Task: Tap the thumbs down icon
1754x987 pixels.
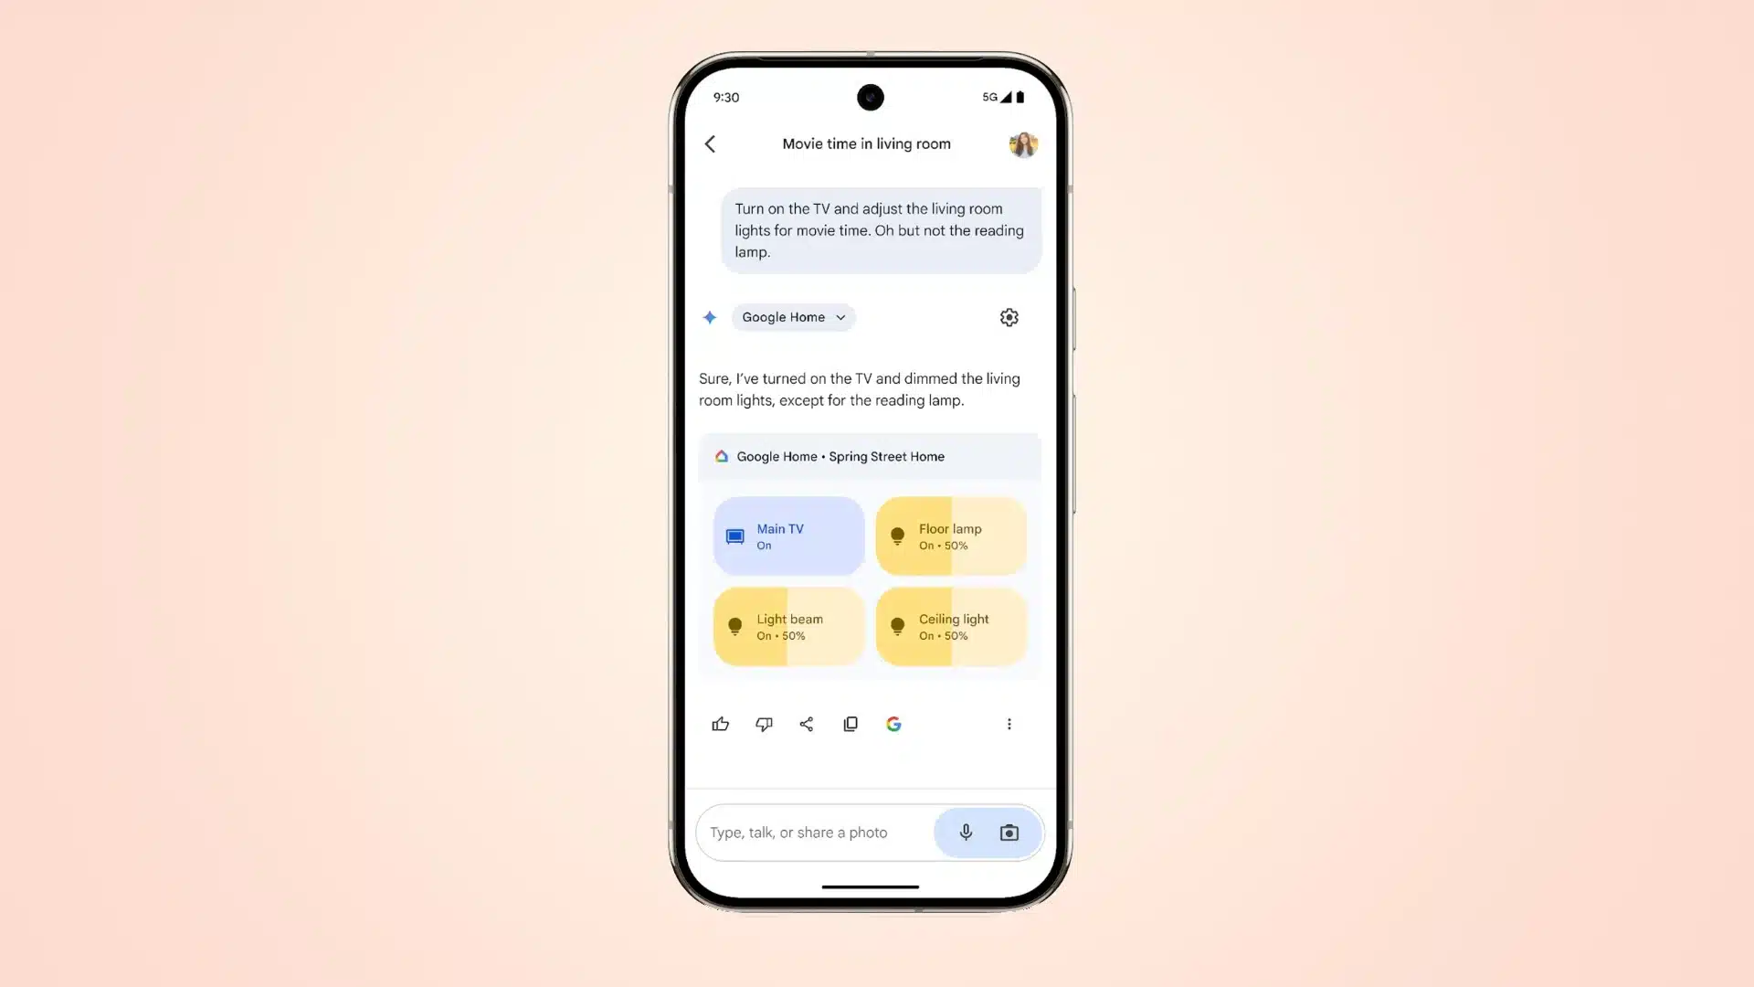Action: pyautogui.click(x=763, y=723)
